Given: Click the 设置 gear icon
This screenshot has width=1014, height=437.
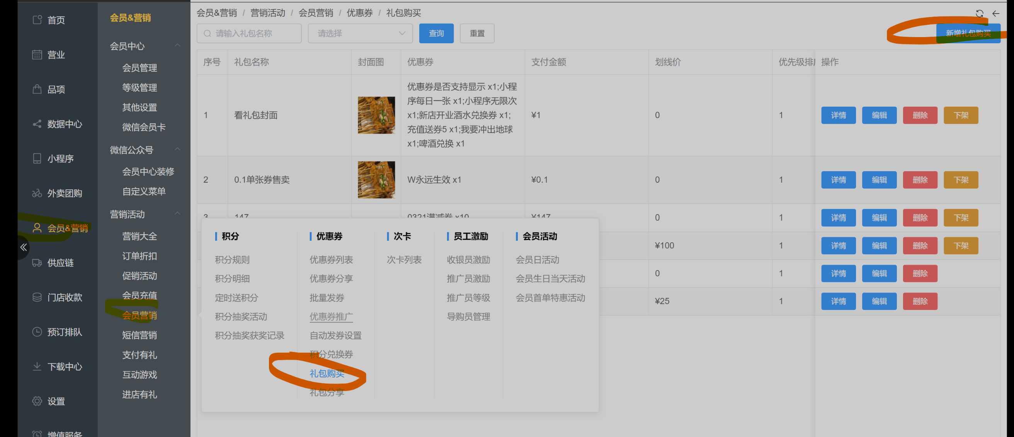Looking at the screenshot, I should coord(37,401).
